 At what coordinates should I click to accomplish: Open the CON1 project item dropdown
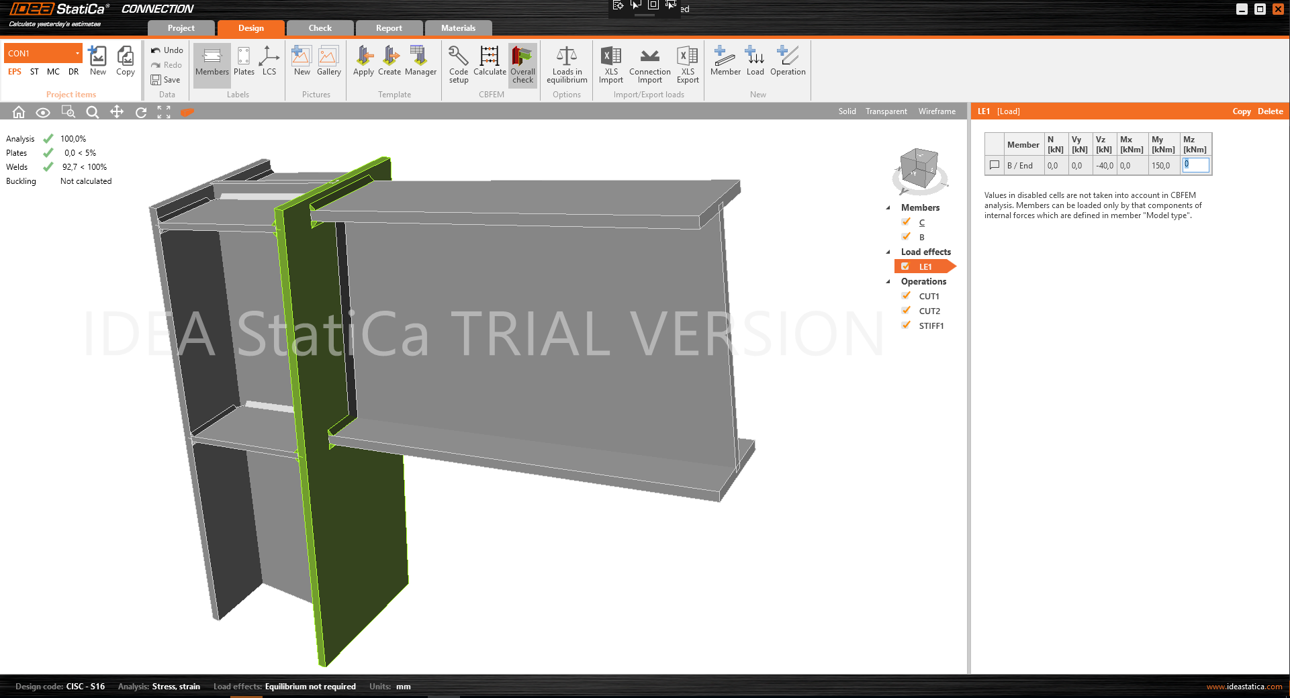77,53
